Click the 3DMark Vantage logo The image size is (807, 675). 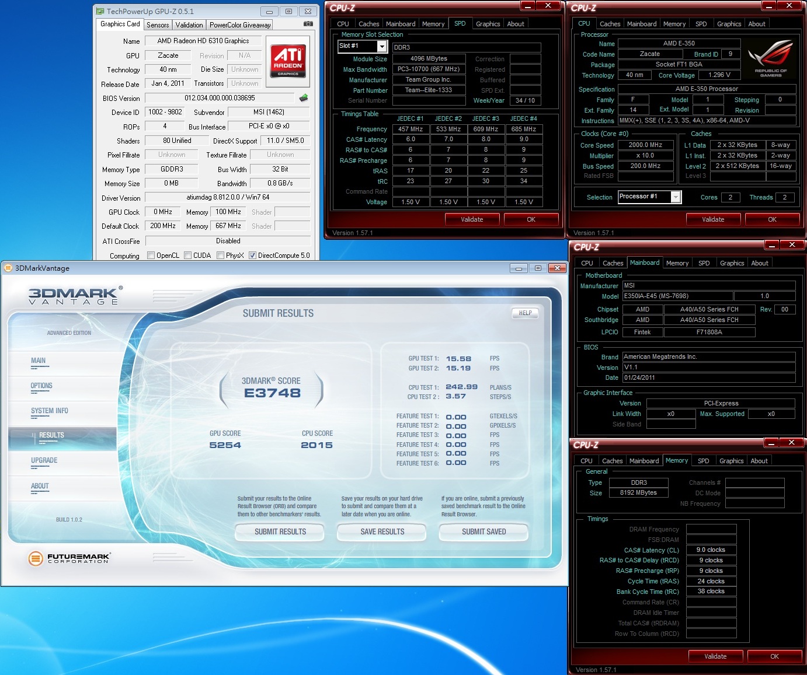tap(75, 295)
